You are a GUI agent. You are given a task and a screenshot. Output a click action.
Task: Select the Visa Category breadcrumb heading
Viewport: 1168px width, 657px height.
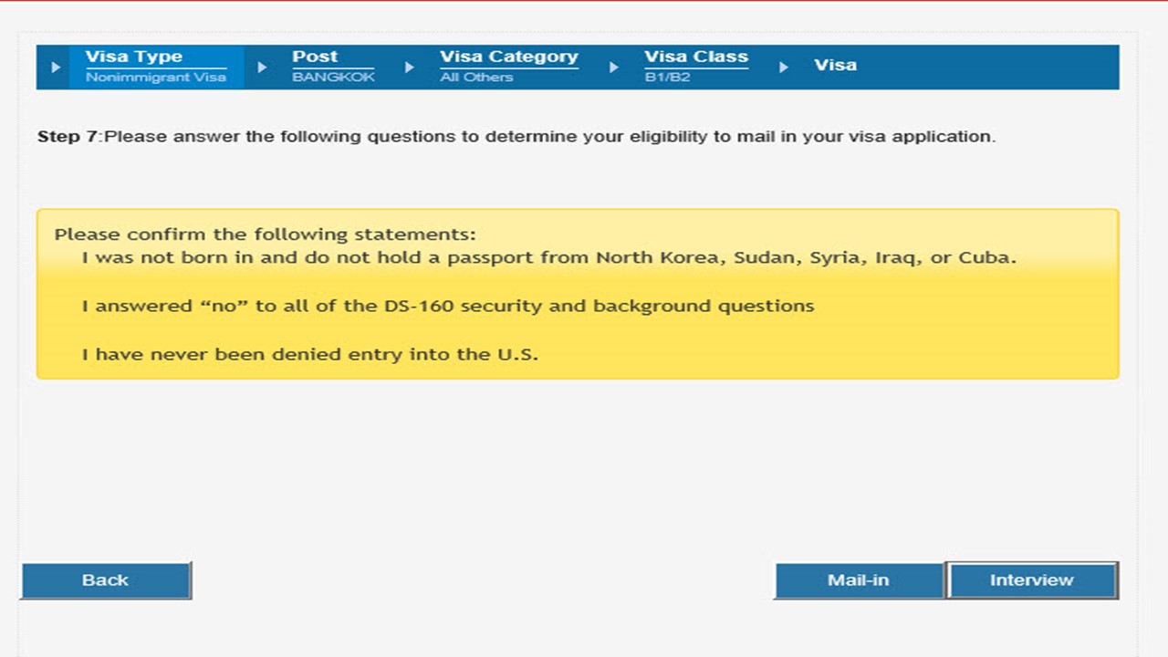(x=509, y=57)
